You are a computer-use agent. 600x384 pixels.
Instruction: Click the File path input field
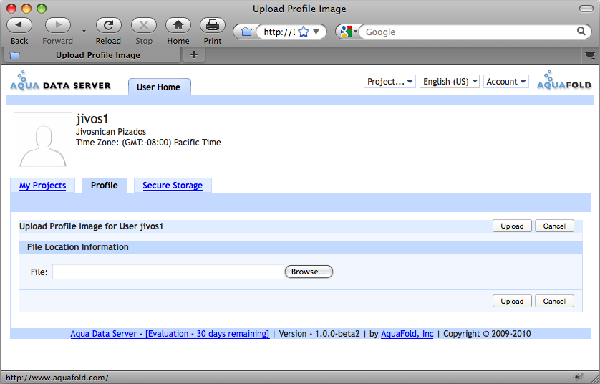[x=168, y=272]
